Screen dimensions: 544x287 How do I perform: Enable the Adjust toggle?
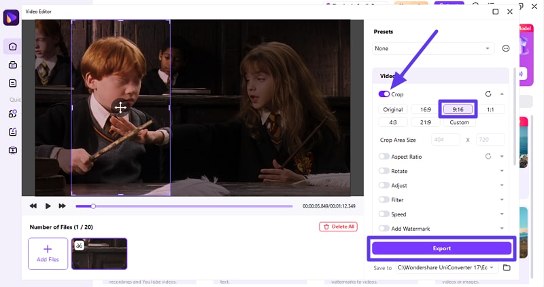(384, 185)
